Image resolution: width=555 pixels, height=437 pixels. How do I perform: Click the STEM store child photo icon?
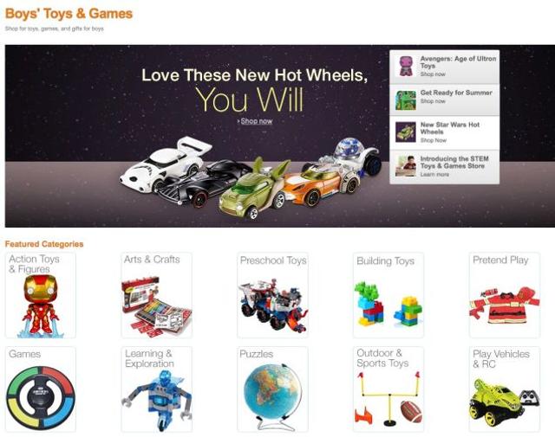click(x=406, y=166)
